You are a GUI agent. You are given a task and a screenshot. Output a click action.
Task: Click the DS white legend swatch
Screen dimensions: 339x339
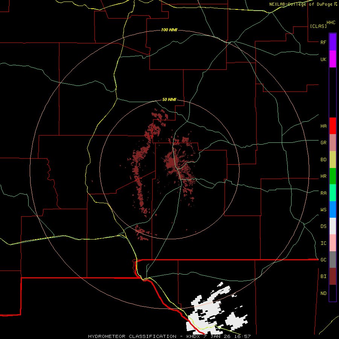pyautogui.click(x=333, y=226)
